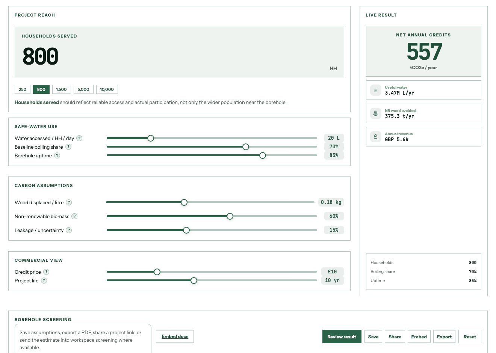Click the Export button
The image size is (496, 353).
444,337
